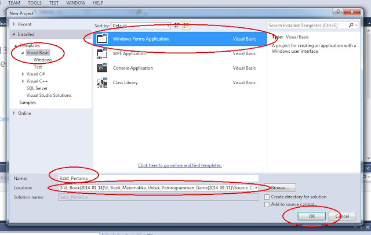Image resolution: width=371 pixels, height=235 pixels.
Task: Expand the Visual C# node
Action: (23, 74)
